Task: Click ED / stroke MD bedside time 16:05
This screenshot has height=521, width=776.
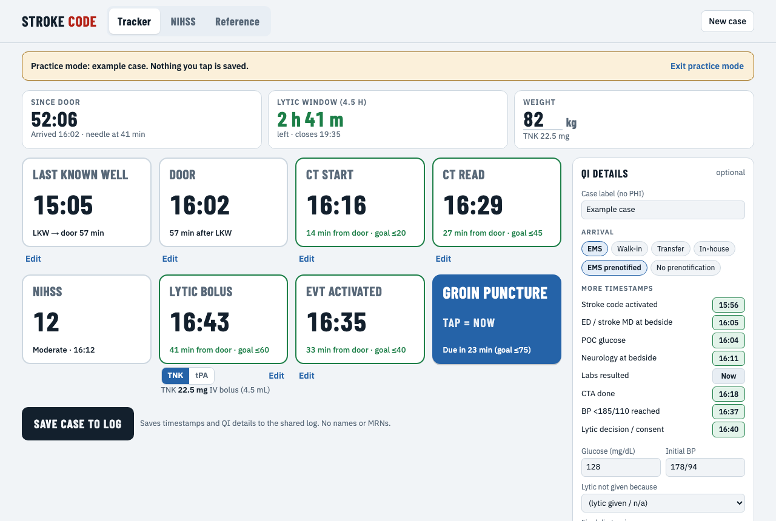Action: click(x=728, y=322)
